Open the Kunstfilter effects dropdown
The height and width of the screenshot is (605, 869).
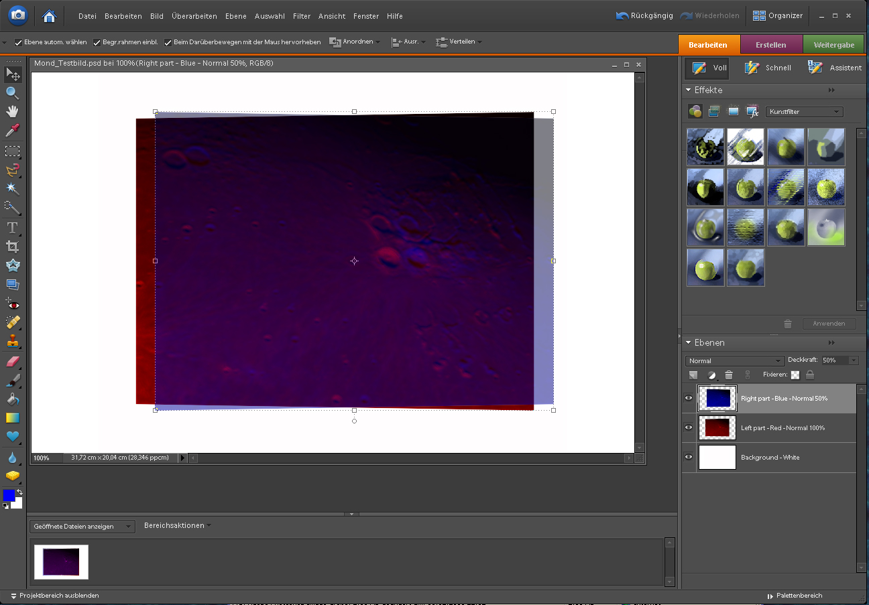[804, 112]
